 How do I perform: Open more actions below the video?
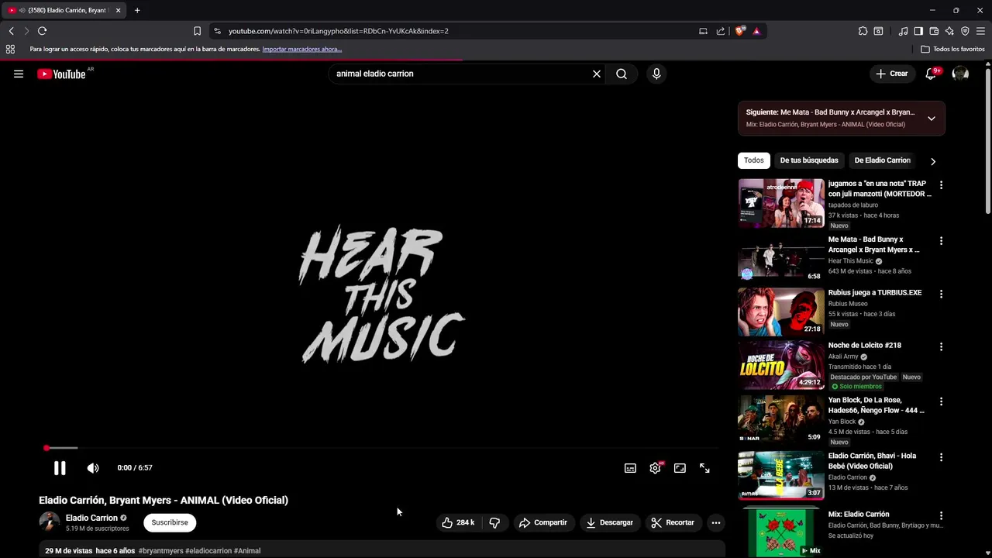716,522
